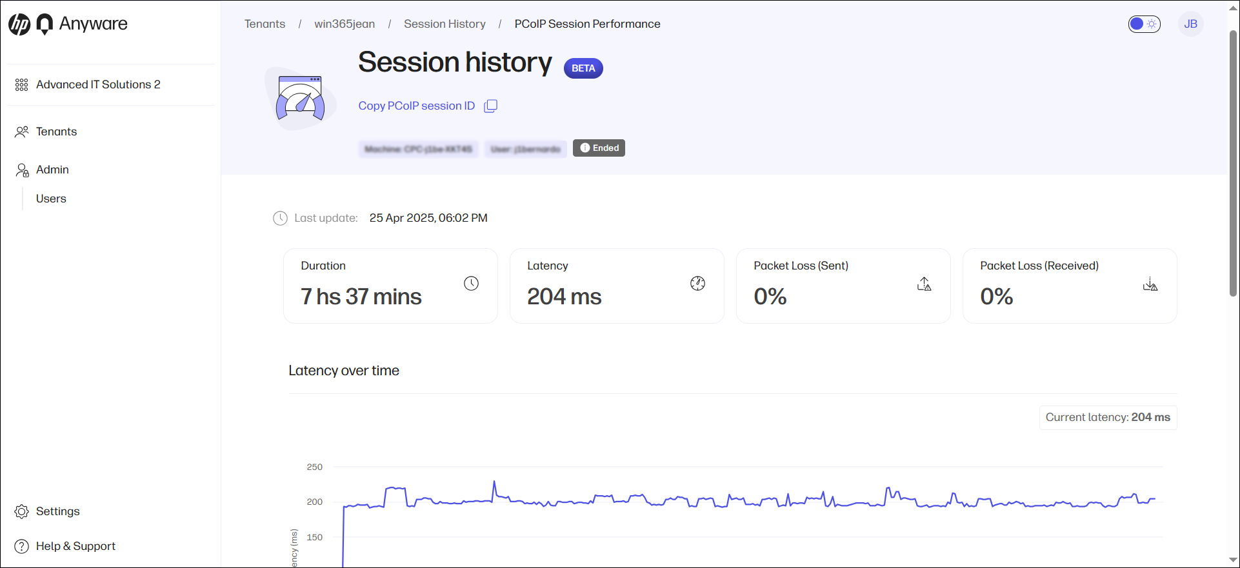Click the 7 hs 37 mins duration value

coord(361,297)
